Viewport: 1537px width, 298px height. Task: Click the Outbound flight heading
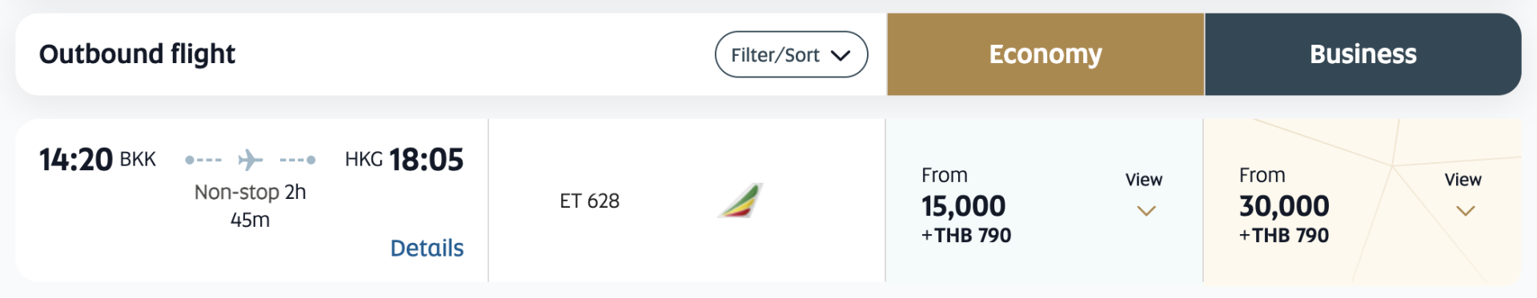click(x=137, y=54)
